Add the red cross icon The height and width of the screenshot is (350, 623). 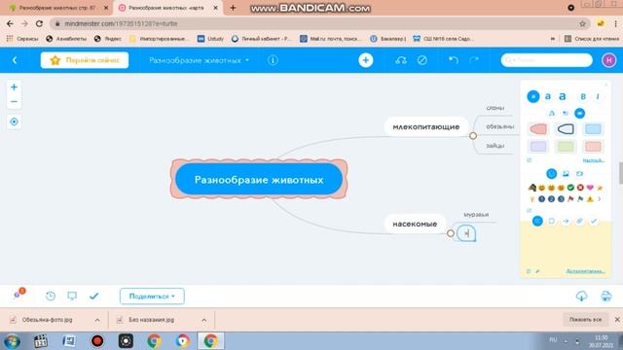pos(580,188)
